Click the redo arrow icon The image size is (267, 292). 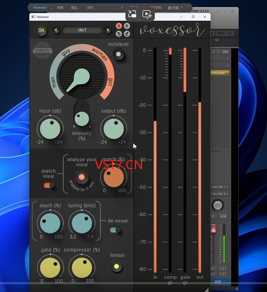point(127,34)
